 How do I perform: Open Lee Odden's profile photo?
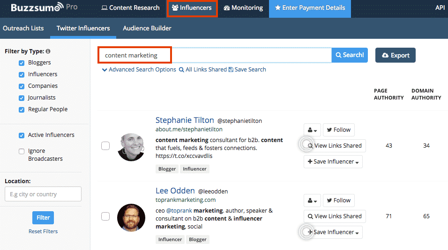(x=131, y=217)
